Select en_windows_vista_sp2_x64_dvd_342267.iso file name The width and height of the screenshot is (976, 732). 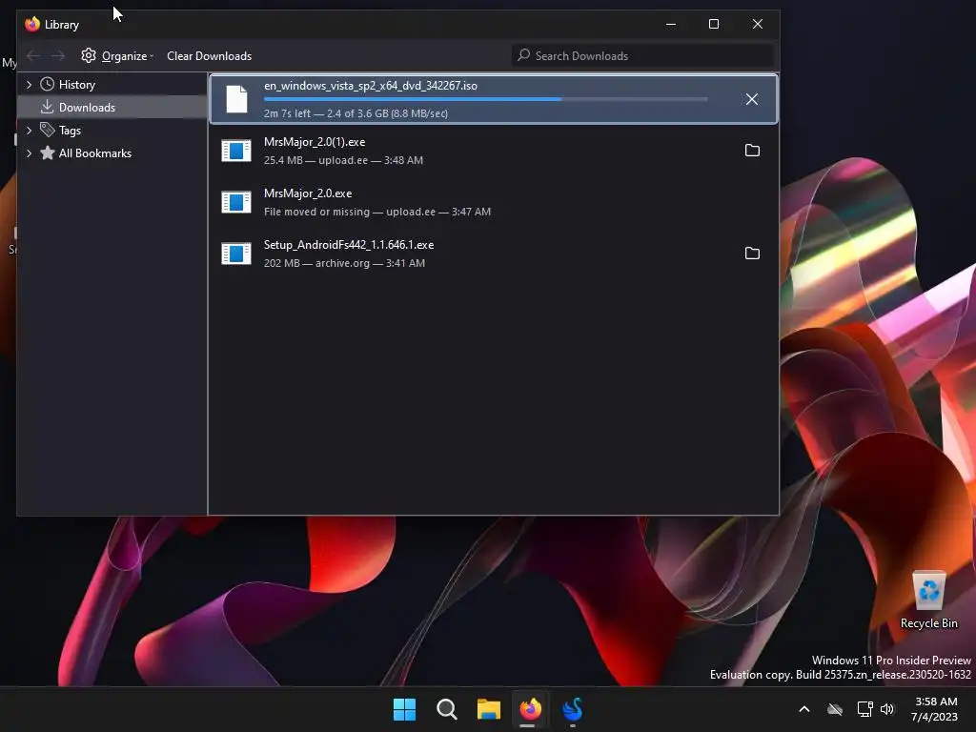pos(371,86)
